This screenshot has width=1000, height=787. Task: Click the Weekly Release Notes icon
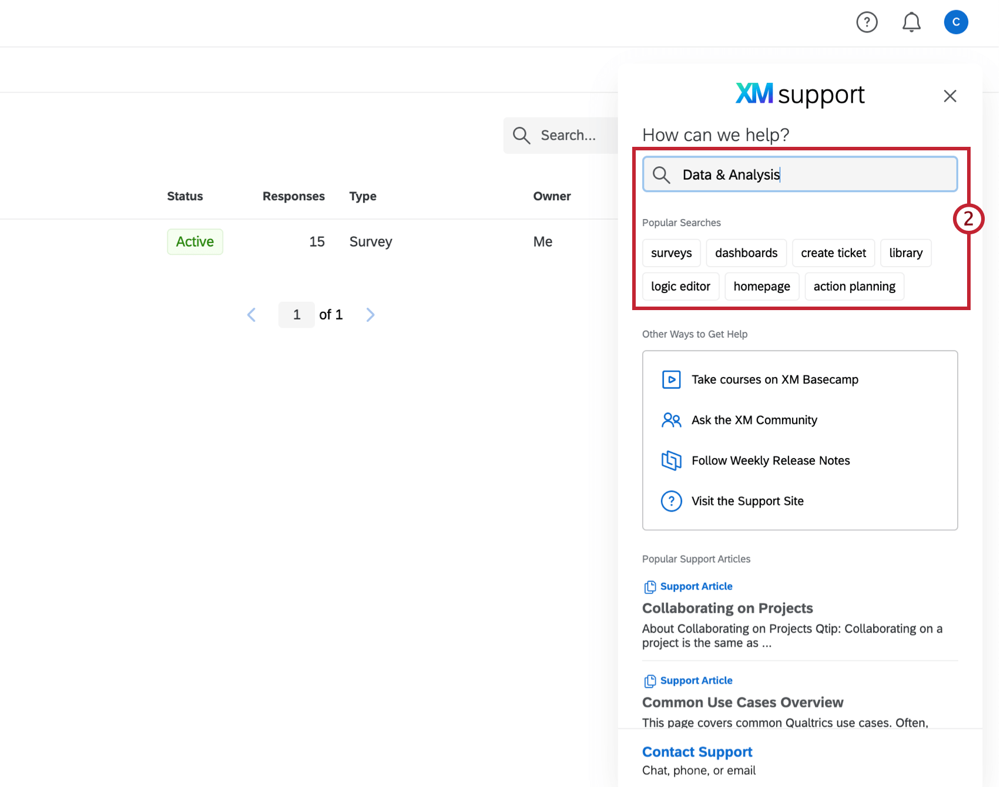(x=671, y=460)
